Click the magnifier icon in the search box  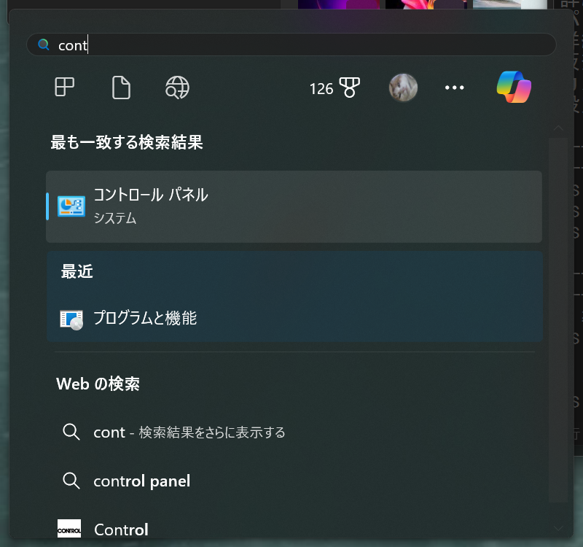coord(43,44)
